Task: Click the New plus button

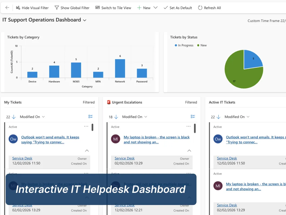Action: 144,8
